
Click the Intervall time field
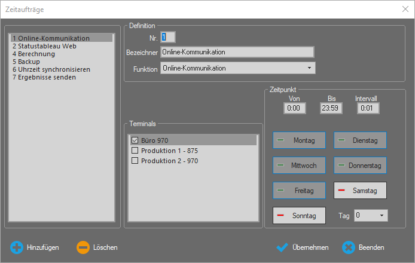click(x=368, y=109)
